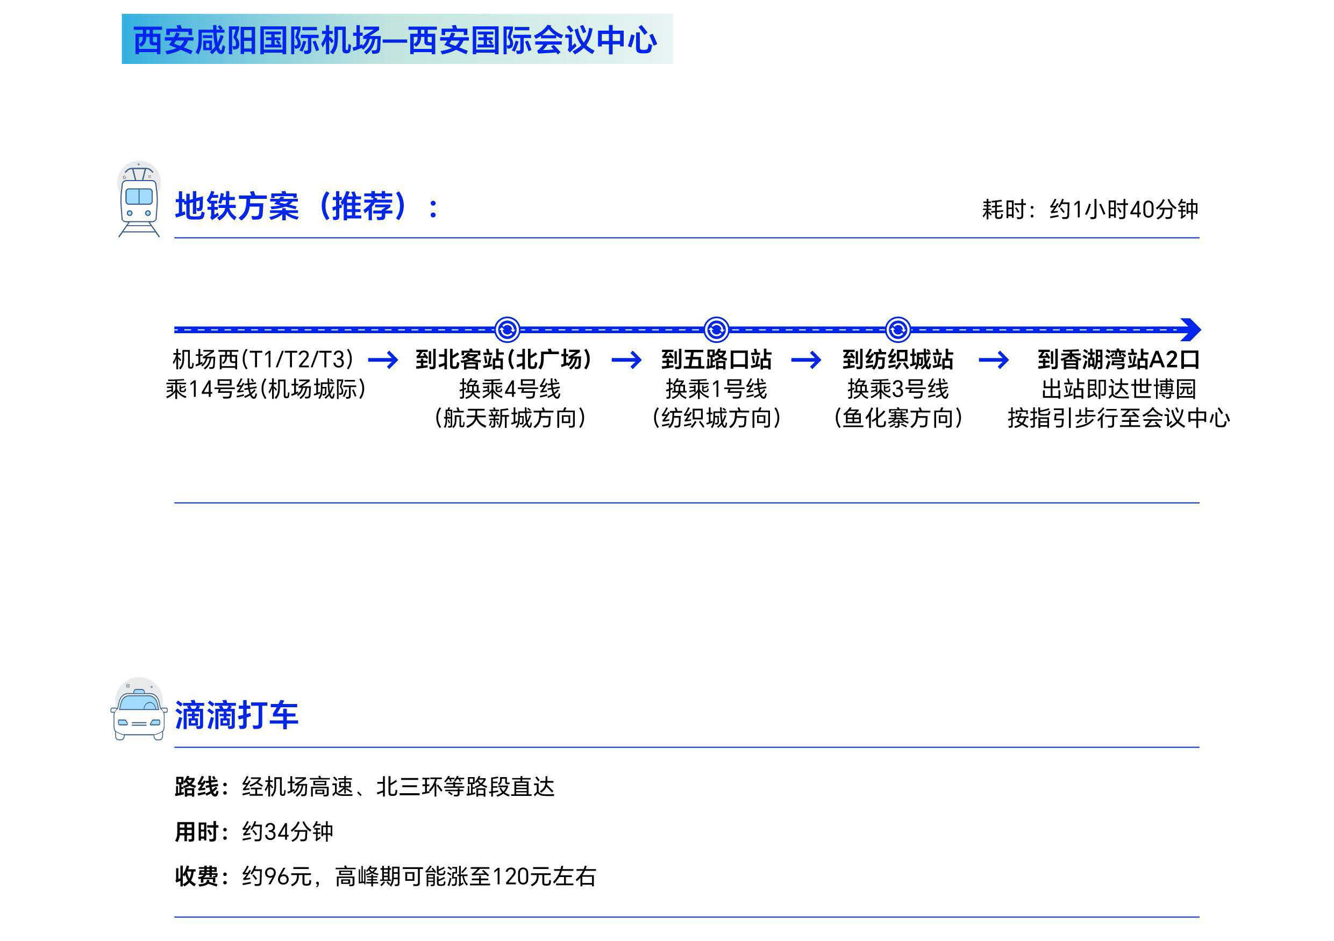Click the third transfer circle on the route line

coord(897,330)
